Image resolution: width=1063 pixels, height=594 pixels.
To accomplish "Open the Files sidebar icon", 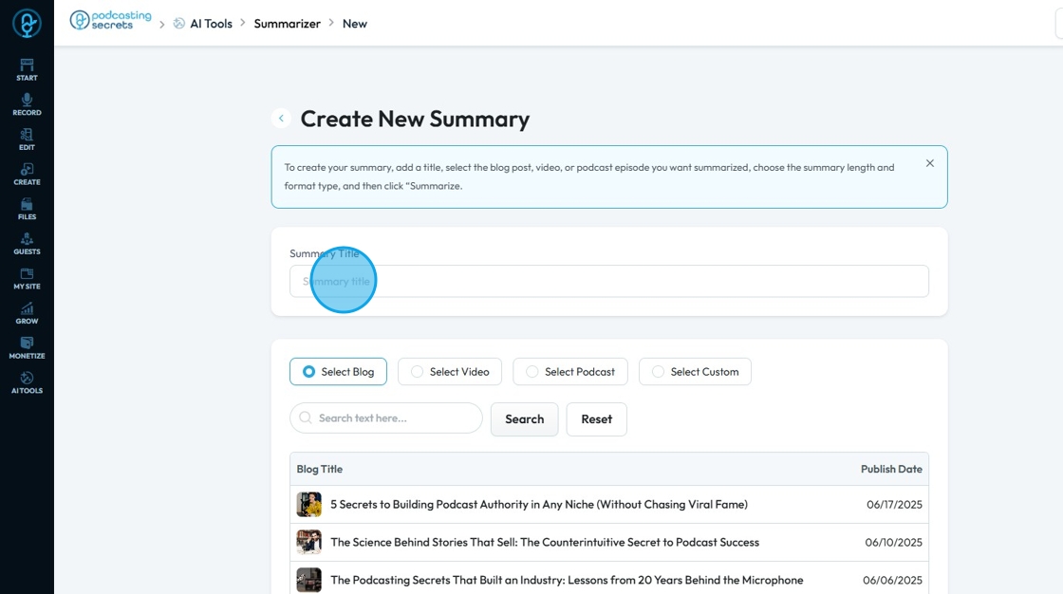I will tap(27, 208).
